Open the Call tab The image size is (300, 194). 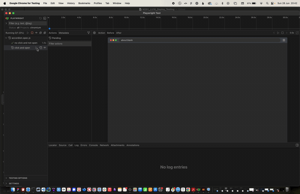(70, 145)
